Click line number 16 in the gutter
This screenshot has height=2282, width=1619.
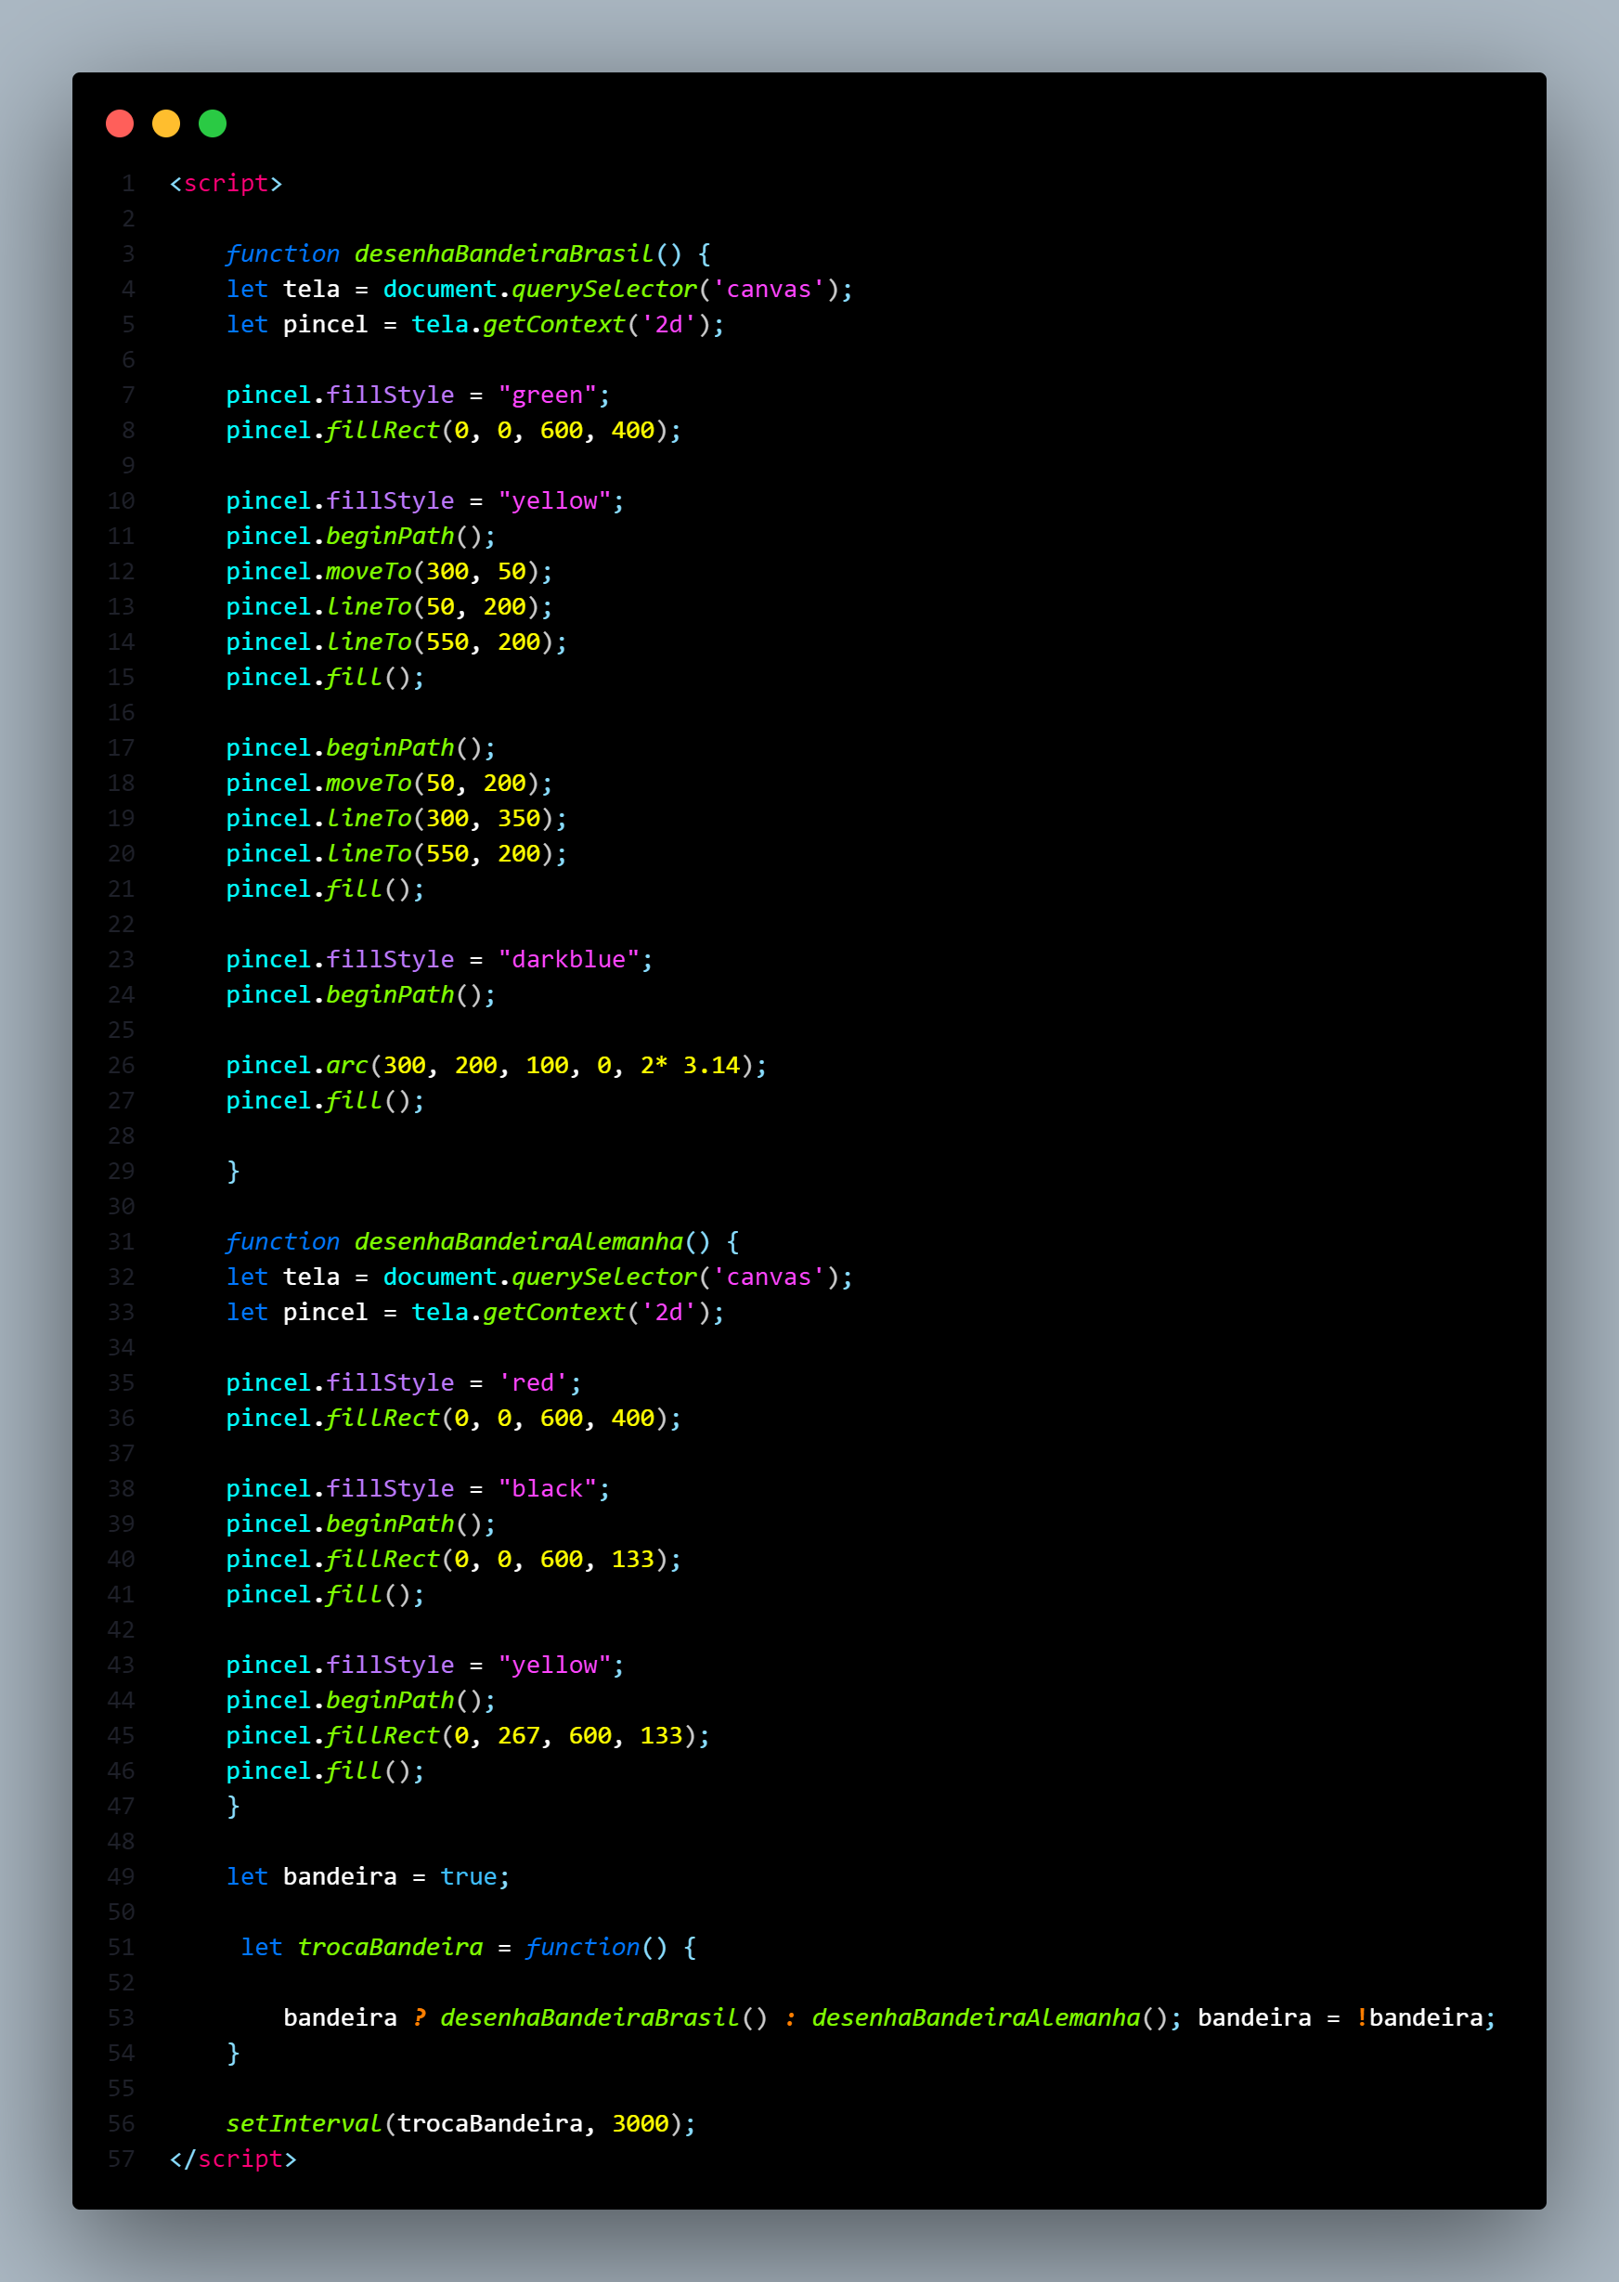121,713
